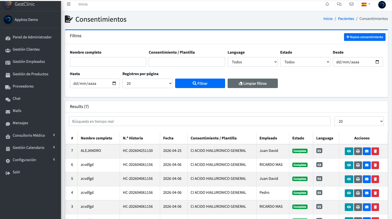Viewport: 392px width, 219px height.
Task: Open the envelope mail icon in top bar
Action: point(351,4)
